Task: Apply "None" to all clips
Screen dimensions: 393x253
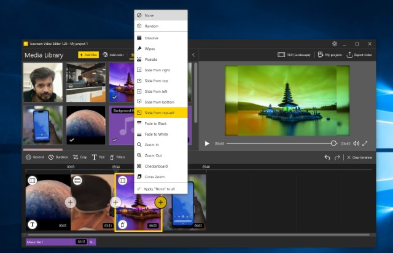Action: [161, 189]
